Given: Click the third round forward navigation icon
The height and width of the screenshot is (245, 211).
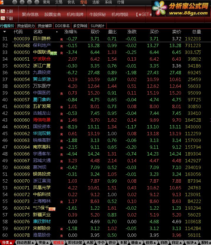Looking at the screenshot, I should (x=29, y=2).
